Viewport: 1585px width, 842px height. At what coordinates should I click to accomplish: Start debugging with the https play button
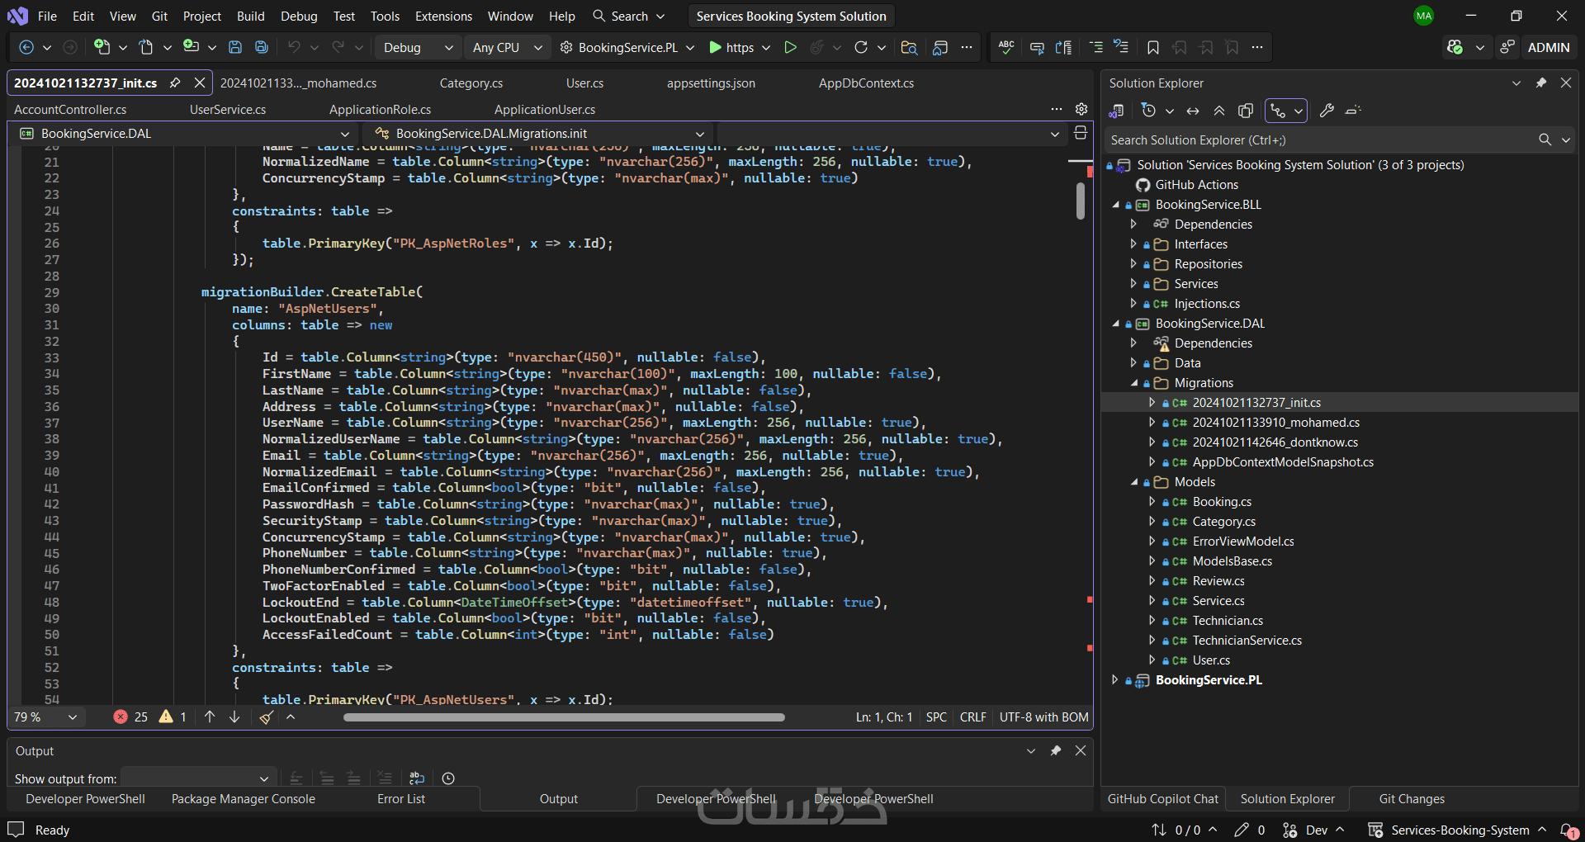click(x=716, y=47)
